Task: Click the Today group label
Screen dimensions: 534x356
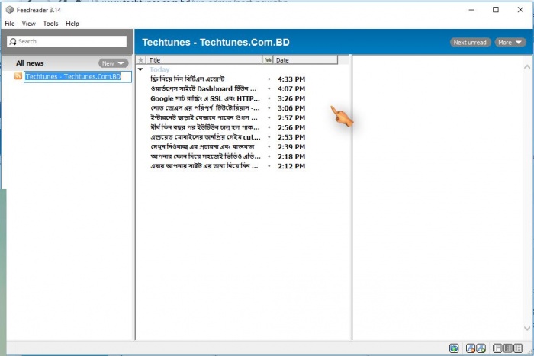Action: [159, 69]
